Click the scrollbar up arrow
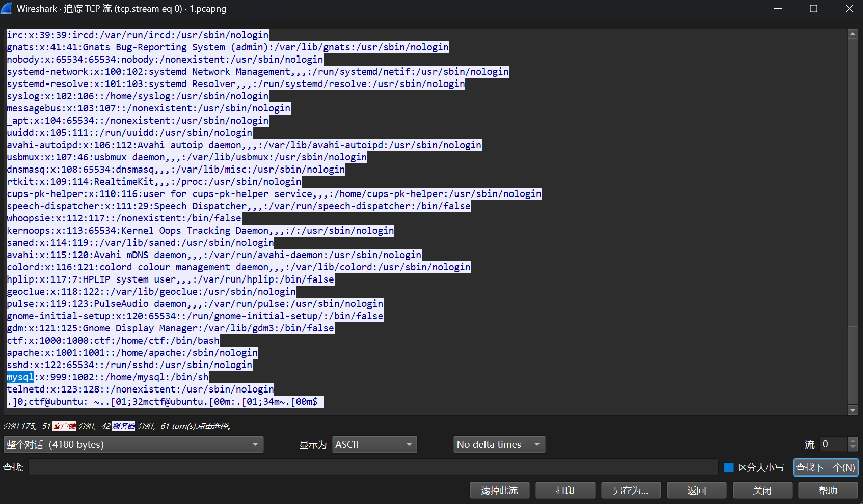The image size is (863, 504). point(852,34)
